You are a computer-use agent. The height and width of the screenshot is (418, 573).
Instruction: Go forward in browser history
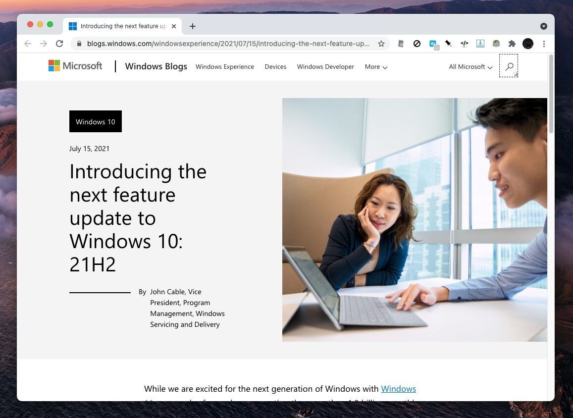[x=44, y=44]
